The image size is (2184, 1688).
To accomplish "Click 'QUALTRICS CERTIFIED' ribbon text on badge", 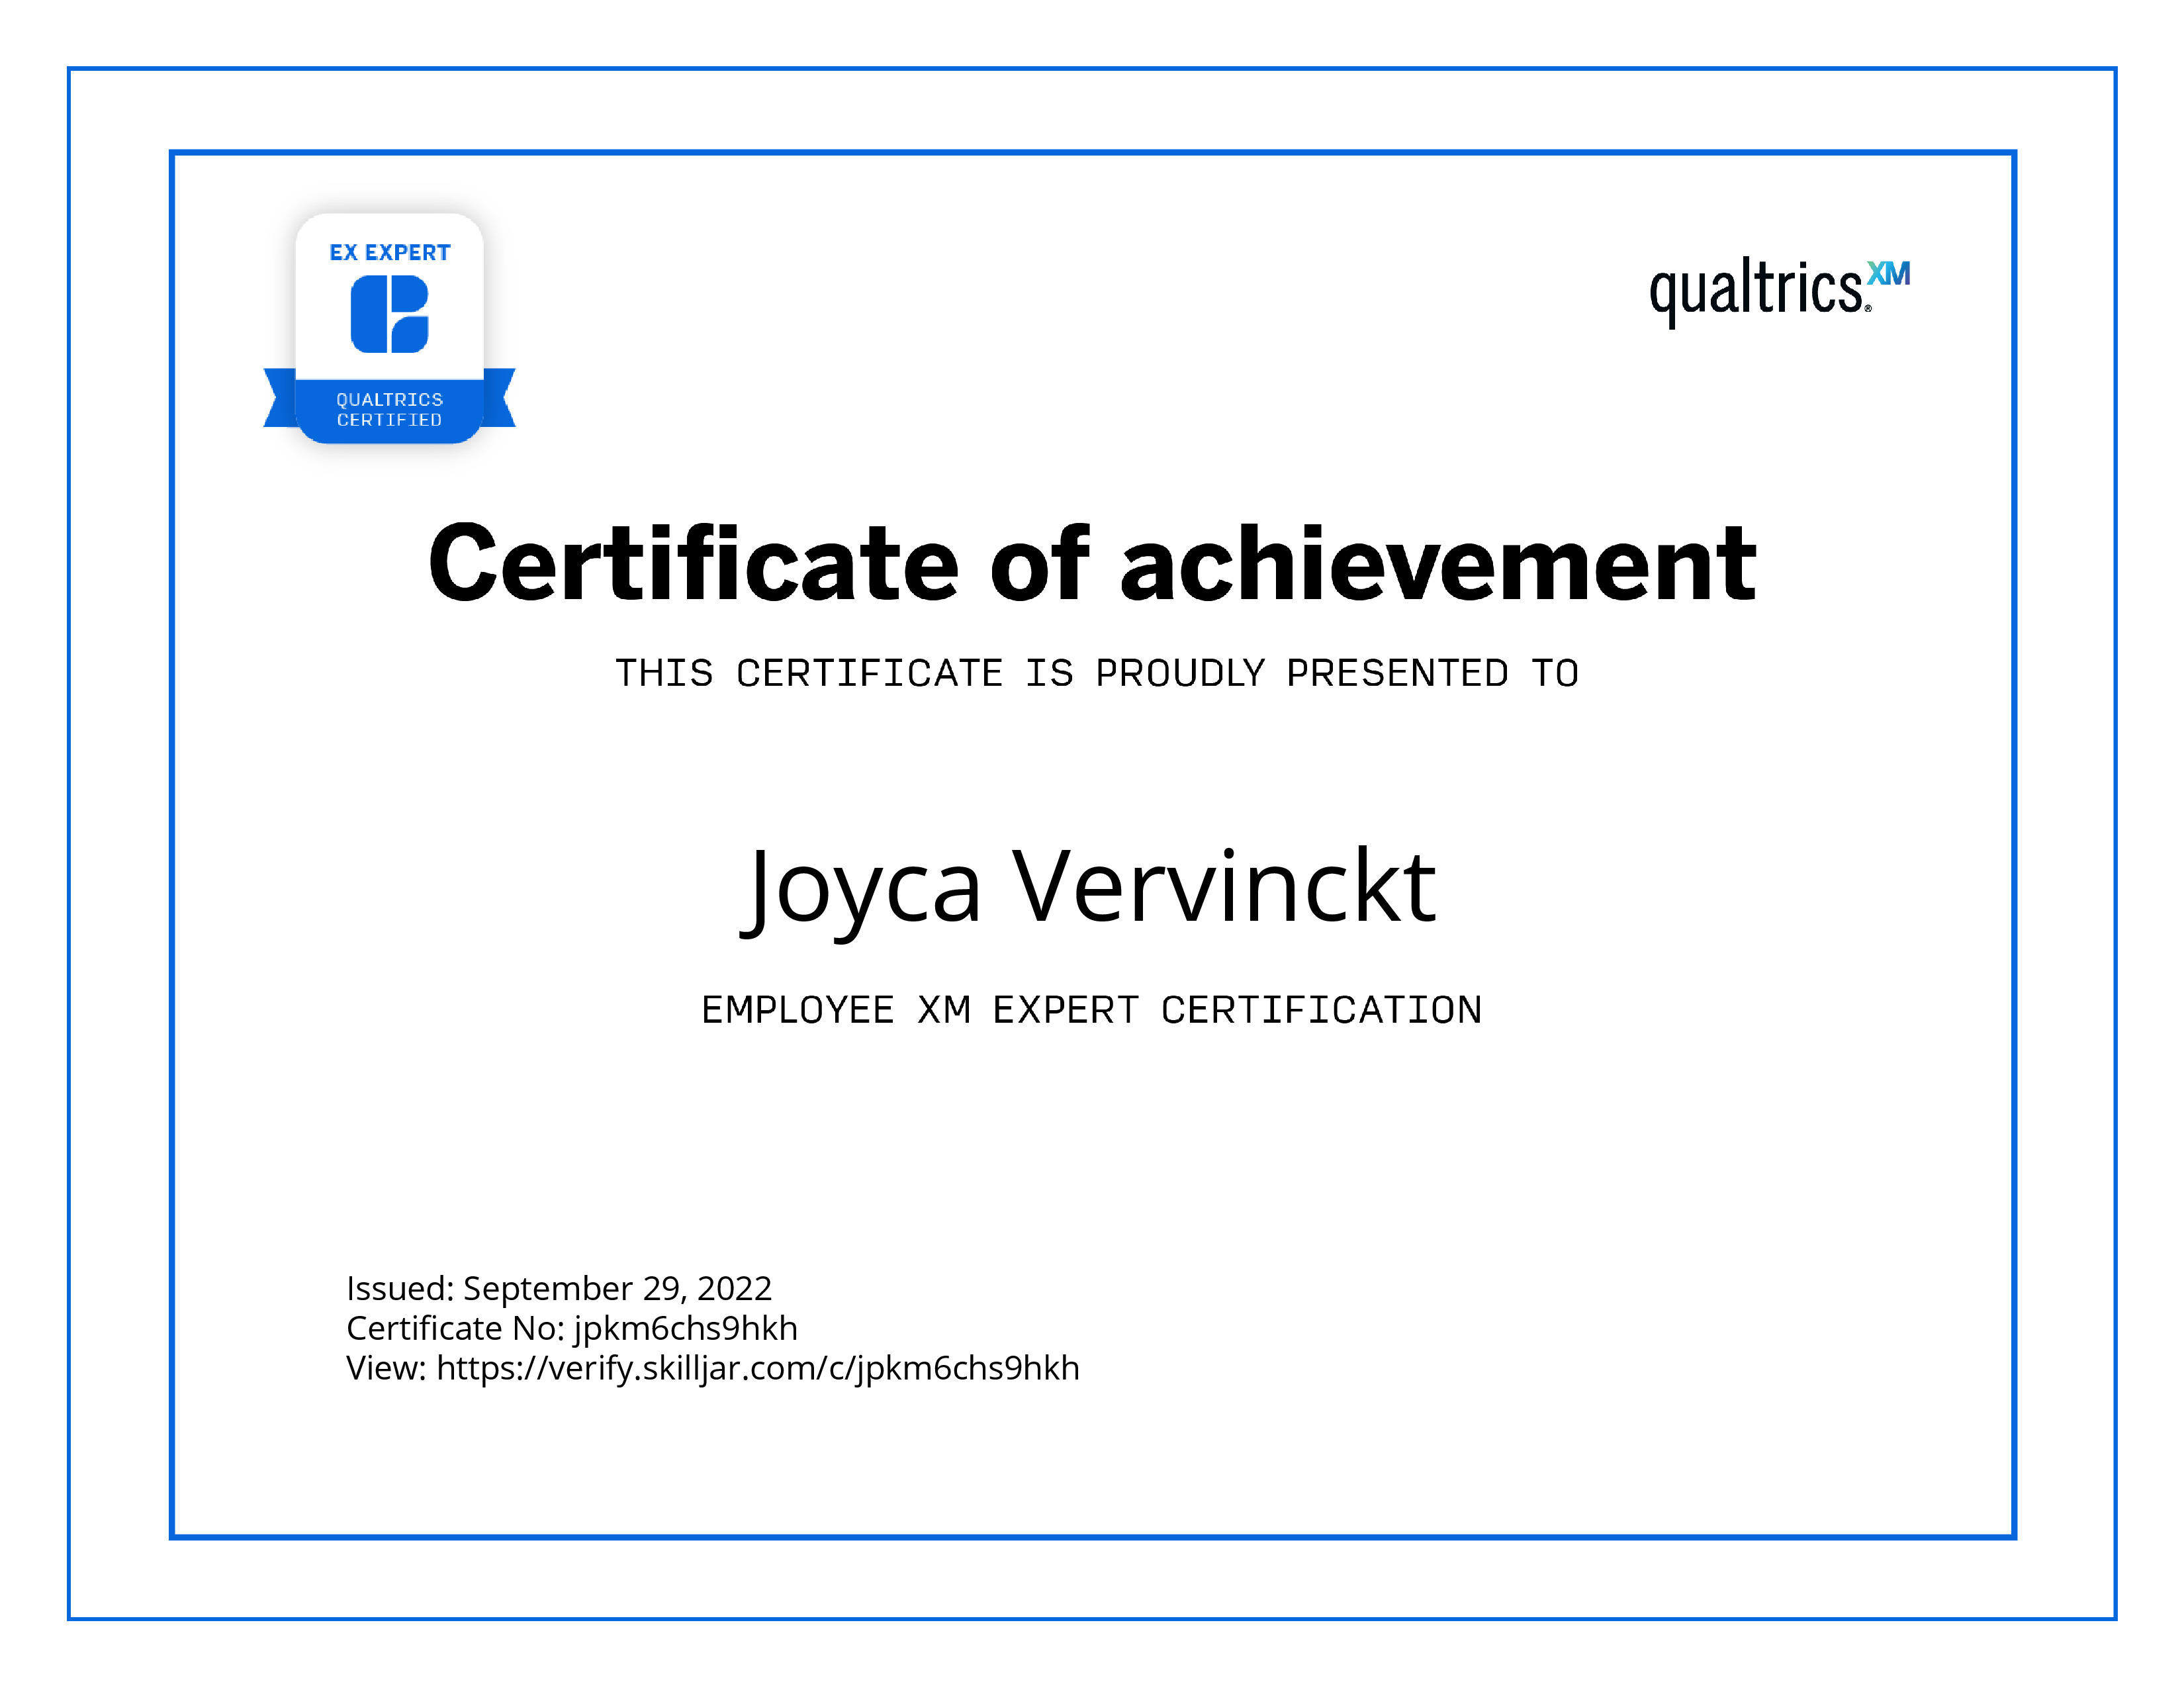I will 390,410.
